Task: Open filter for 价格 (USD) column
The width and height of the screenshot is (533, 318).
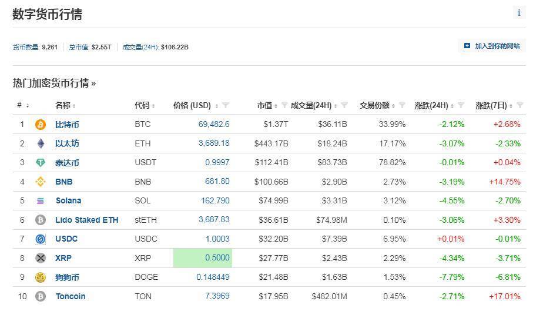Action: (x=226, y=106)
